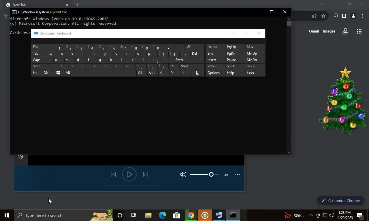Click the Tab key on On-Screen Keyboard
369x221 pixels.
[39, 54]
